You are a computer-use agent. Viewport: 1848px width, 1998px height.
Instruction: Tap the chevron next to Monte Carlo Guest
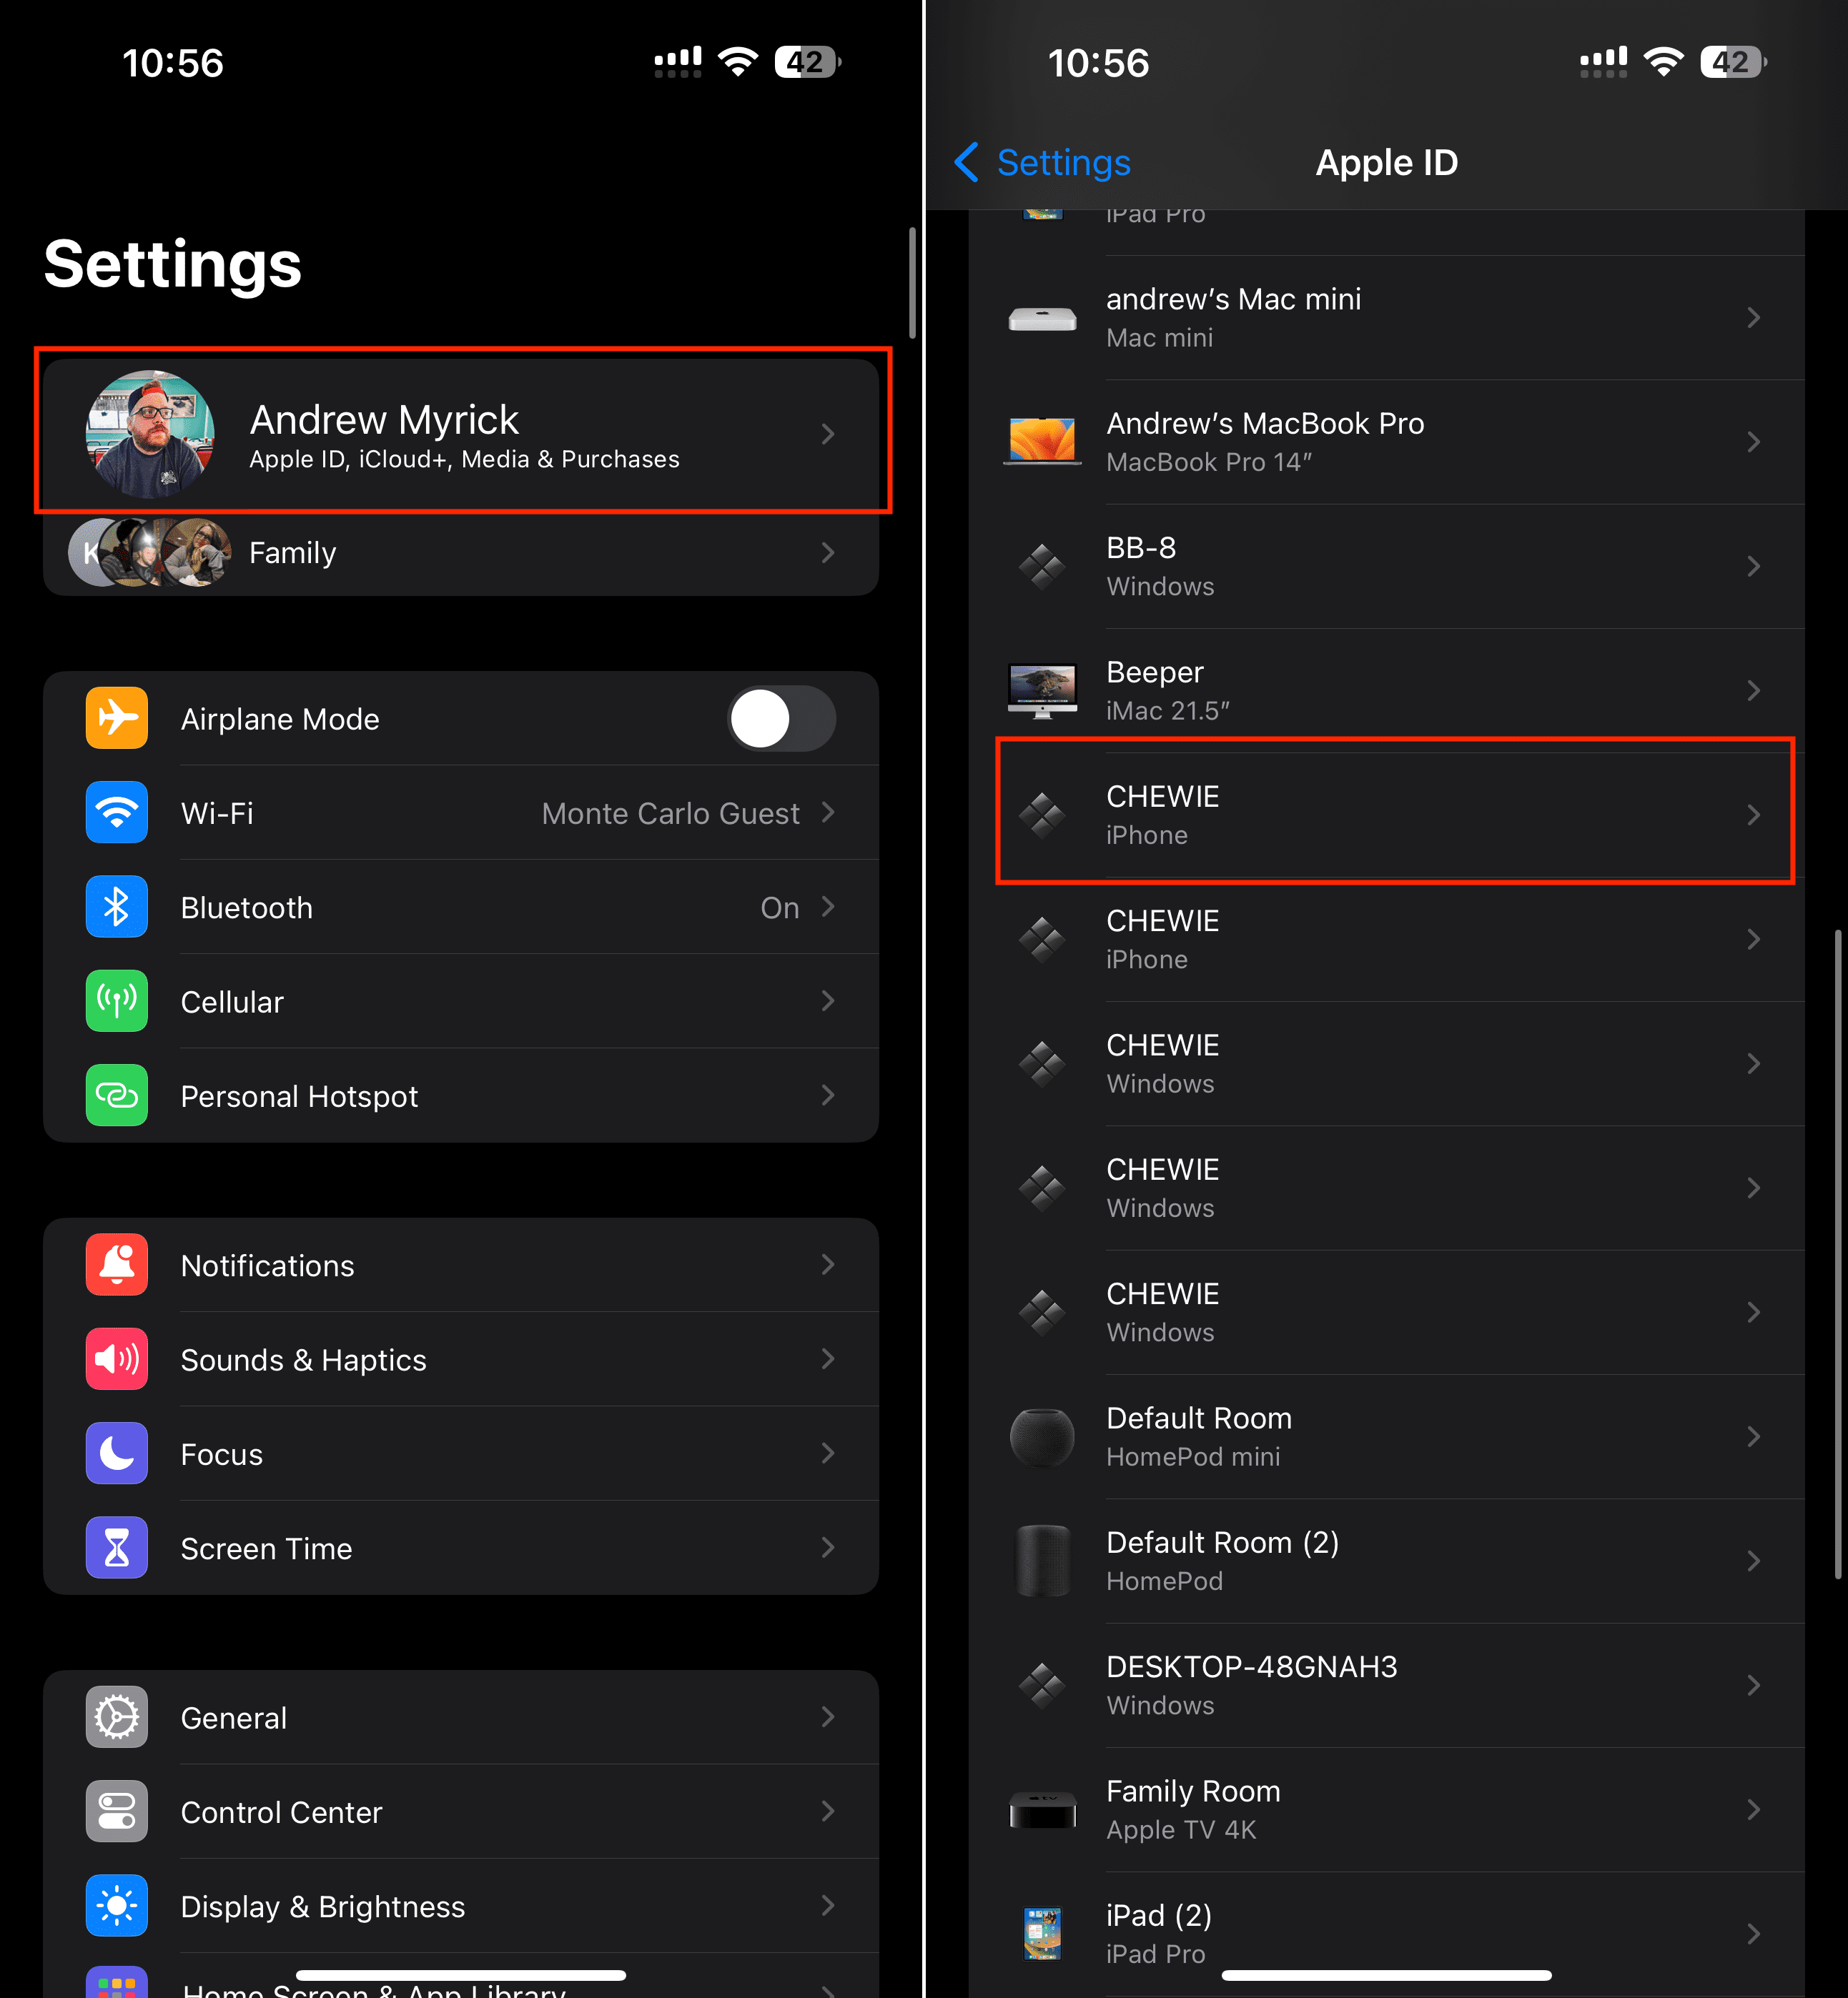coord(828,812)
